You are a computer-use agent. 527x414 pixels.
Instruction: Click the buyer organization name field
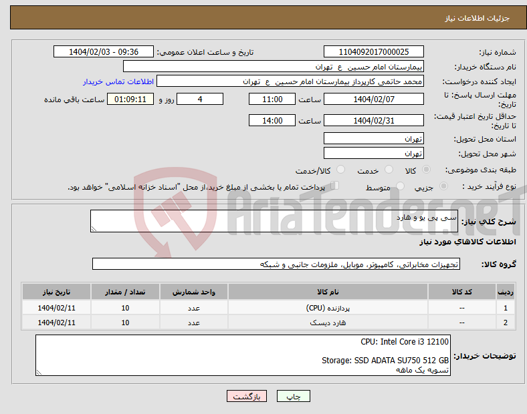point(274,66)
